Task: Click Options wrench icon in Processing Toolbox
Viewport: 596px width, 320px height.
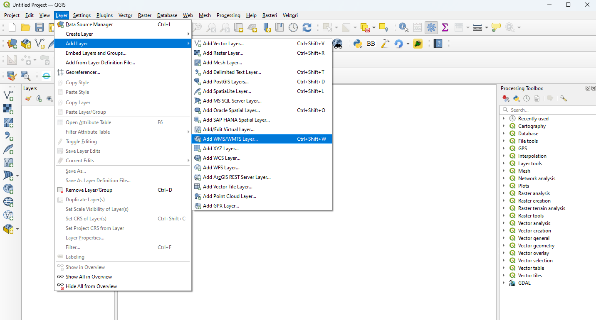Action: 564,99
